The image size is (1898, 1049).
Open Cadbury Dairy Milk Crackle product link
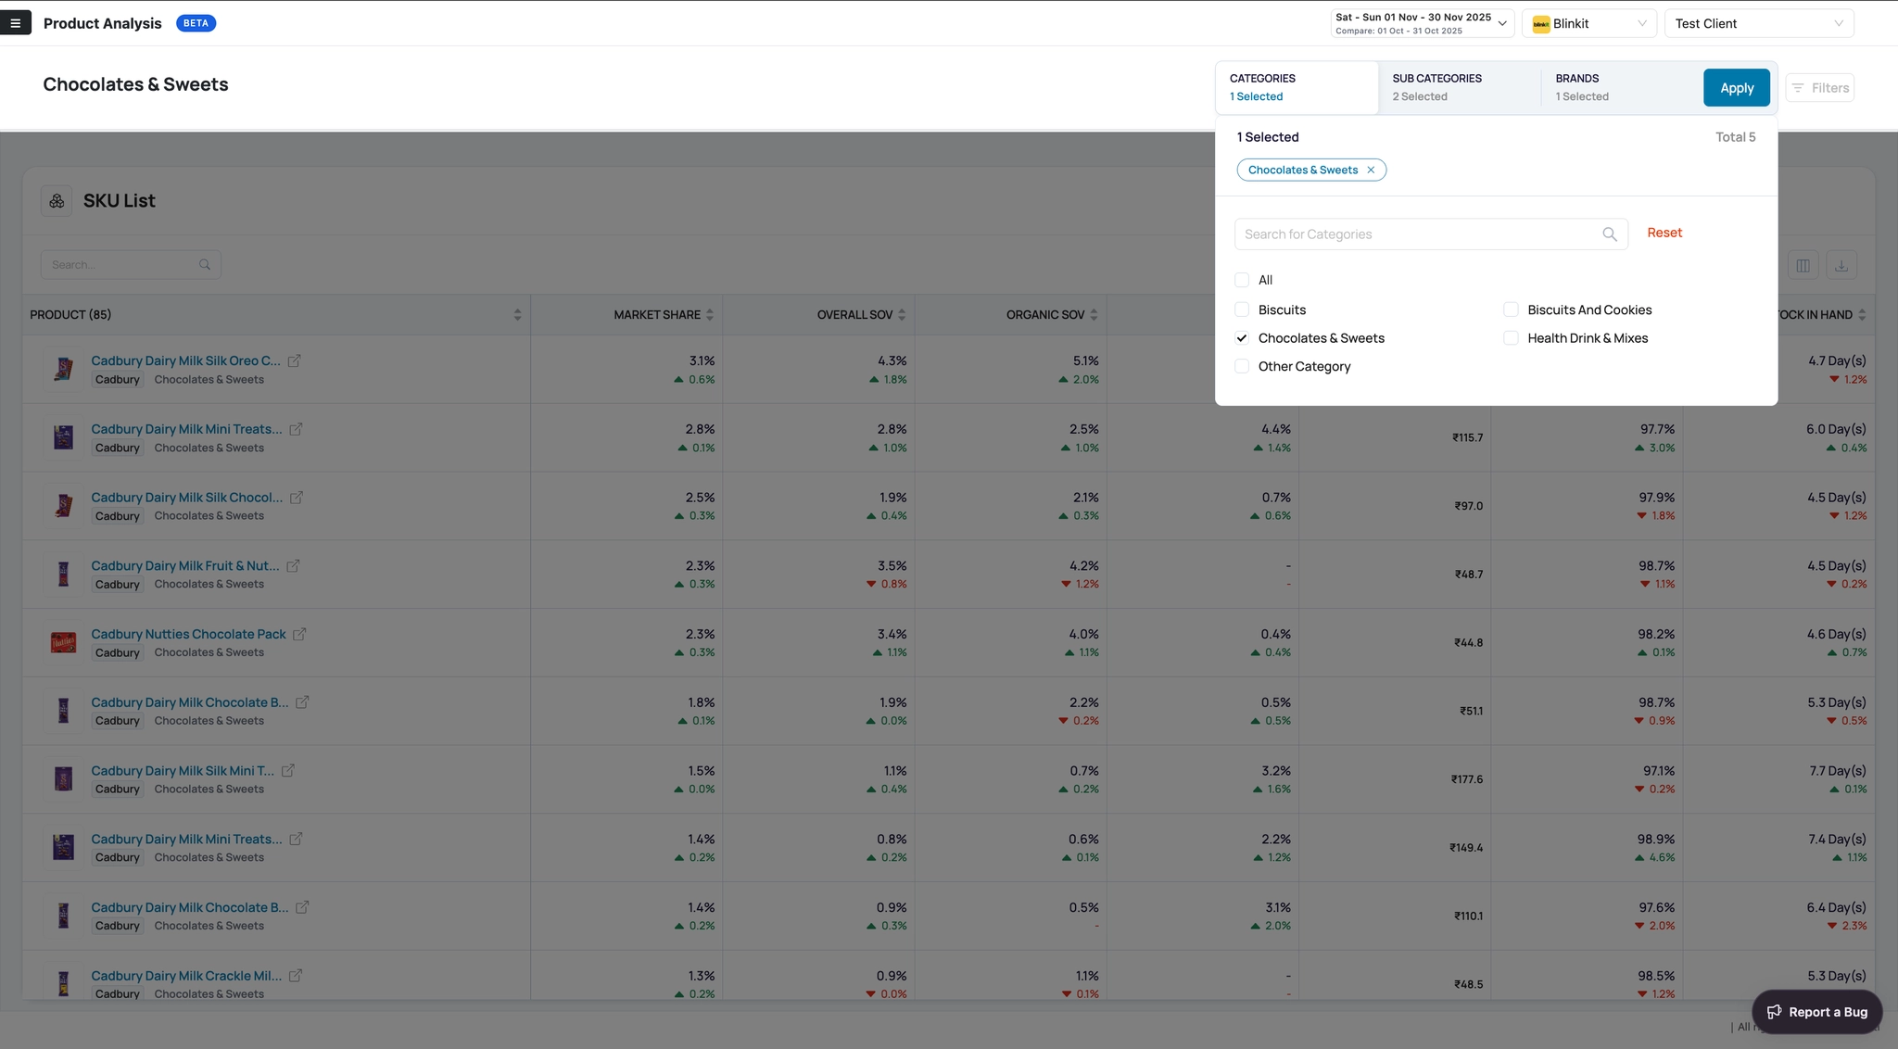point(186,976)
